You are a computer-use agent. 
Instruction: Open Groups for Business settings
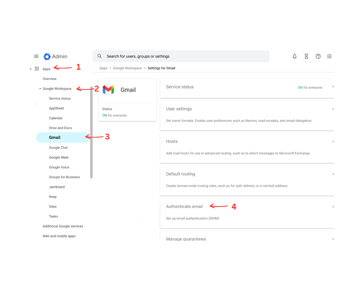[64, 177]
